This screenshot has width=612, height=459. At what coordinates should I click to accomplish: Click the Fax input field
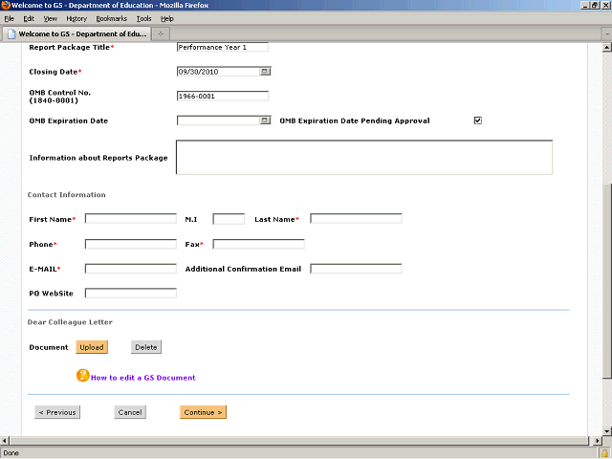click(258, 245)
